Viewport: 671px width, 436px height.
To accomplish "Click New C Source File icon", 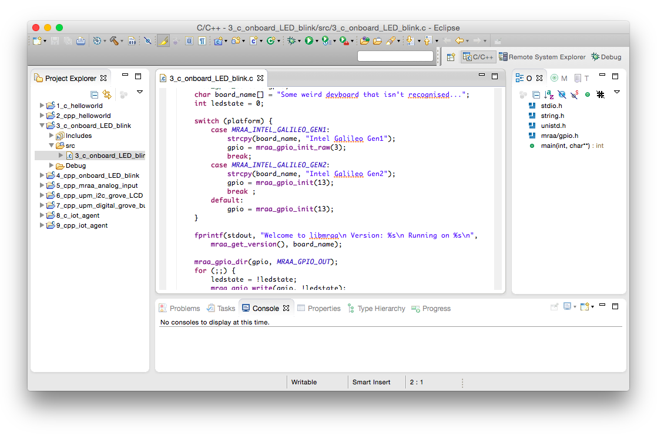I will [254, 41].
